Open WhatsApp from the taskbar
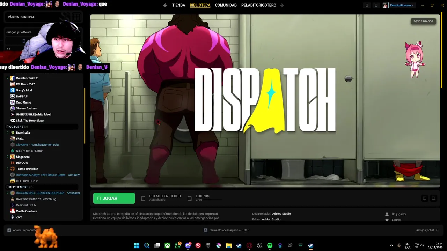This screenshot has width=447, height=251. pos(178,245)
